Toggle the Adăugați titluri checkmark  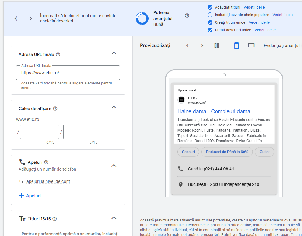[210, 7]
